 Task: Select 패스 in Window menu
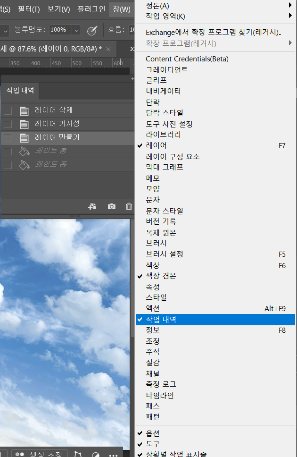(x=215, y=406)
